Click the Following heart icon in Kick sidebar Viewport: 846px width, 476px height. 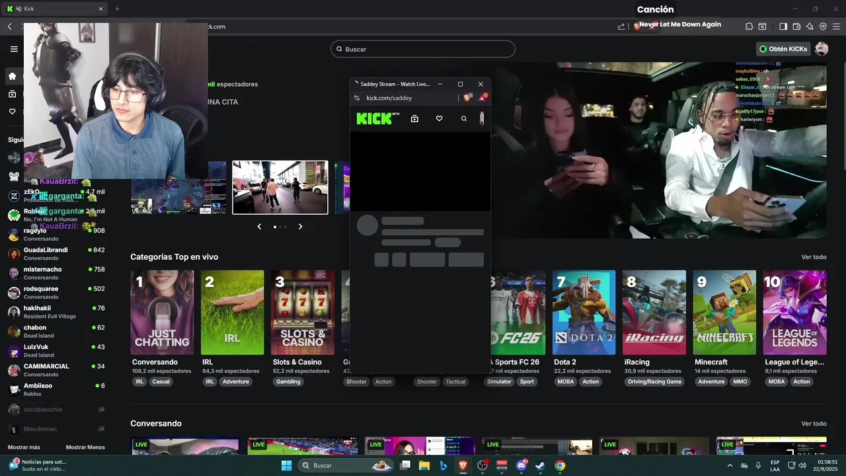12,111
